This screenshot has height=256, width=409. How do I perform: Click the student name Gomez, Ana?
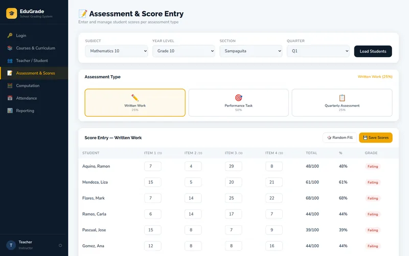pyautogui.click(x=93, y=246)
